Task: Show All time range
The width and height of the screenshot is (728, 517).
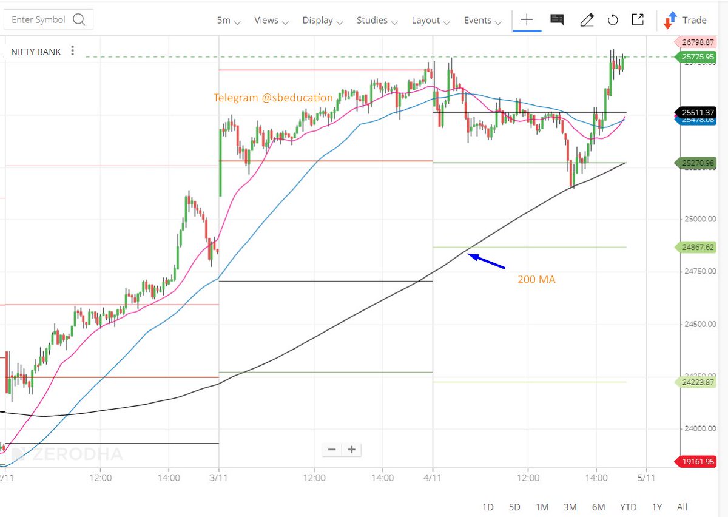Action: tap(682, 507)
